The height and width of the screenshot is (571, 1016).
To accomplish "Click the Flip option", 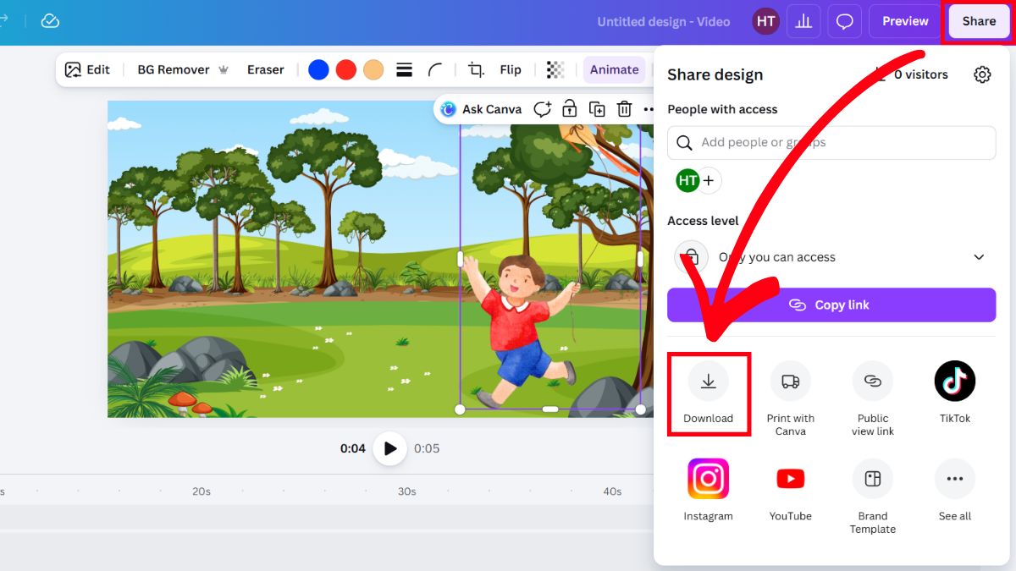I will pyautogui.click(x=511, y=69).
